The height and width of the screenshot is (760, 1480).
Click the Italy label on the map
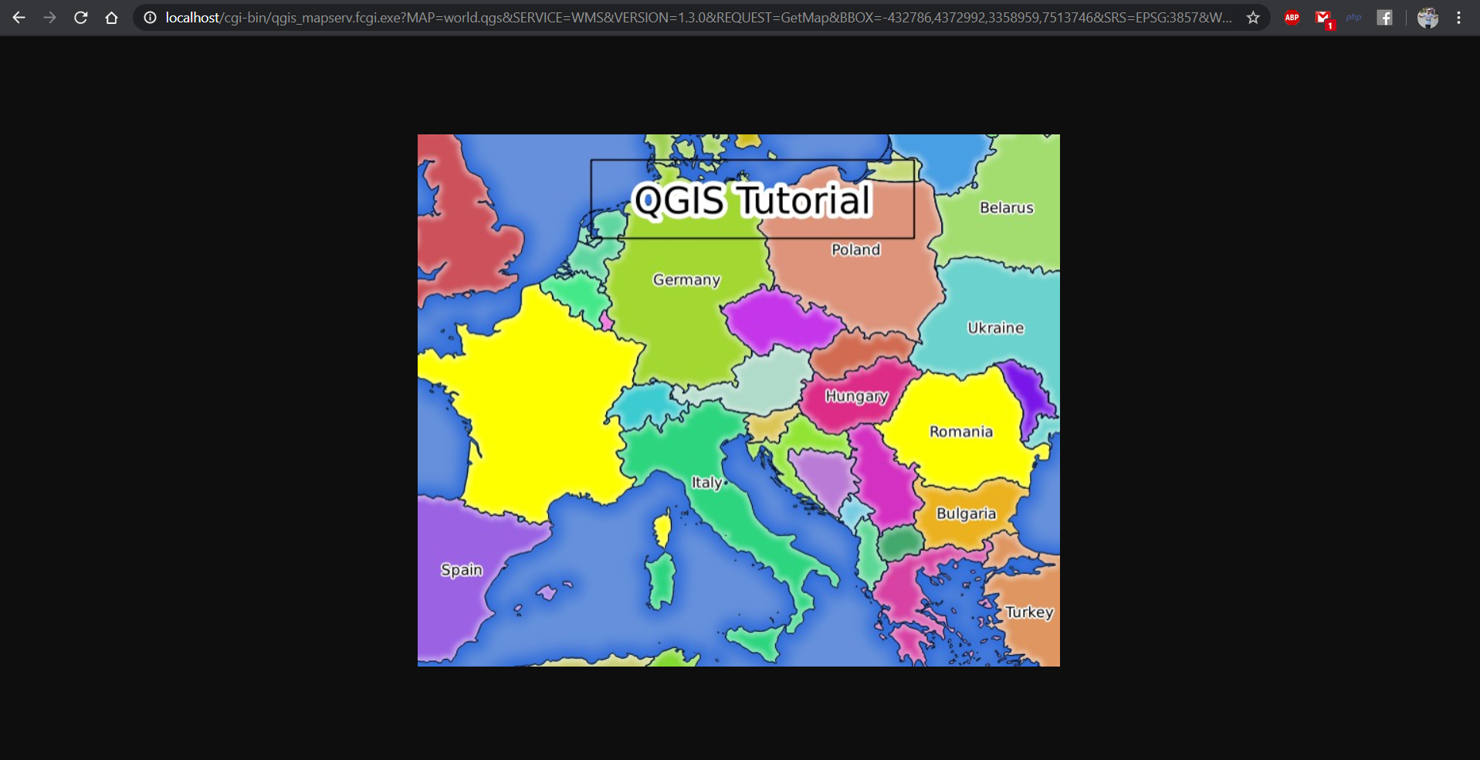[707, 483]
